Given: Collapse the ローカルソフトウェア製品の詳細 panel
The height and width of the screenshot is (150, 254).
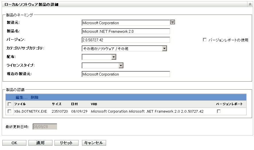Looking at the screenshot, I should point(250,5).
